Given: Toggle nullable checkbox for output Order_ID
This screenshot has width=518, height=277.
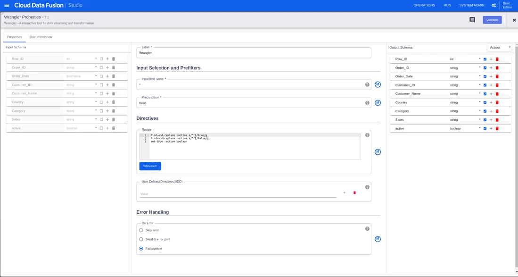Looking at the screenshot, I should tap(485, 68).
